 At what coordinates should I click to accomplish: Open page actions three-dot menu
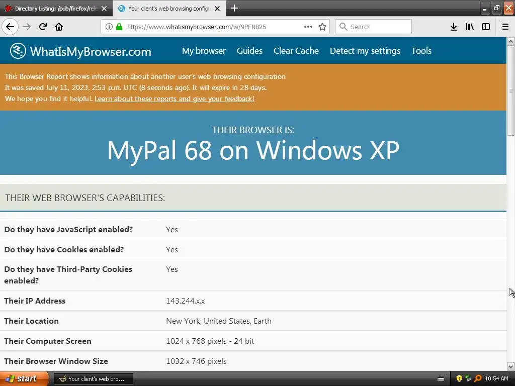(x=308, y=27)
